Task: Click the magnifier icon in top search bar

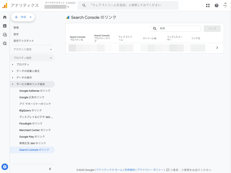Action: point(84,5)
